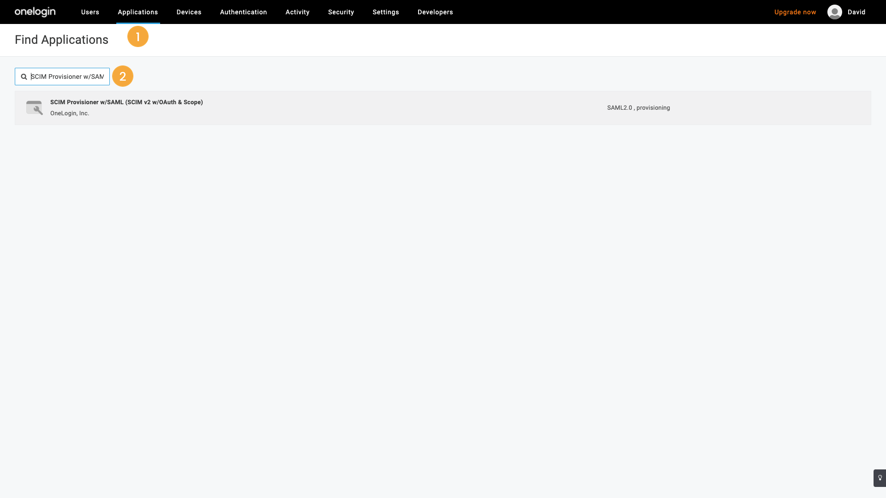Click the Find Applications heading

[61, 40]
